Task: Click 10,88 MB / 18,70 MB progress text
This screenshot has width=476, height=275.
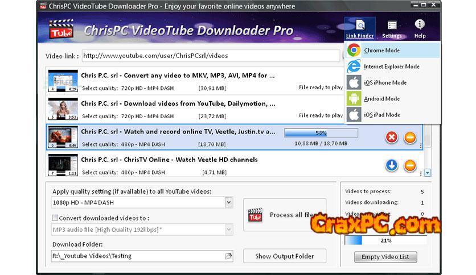Action: pos(321,144)
